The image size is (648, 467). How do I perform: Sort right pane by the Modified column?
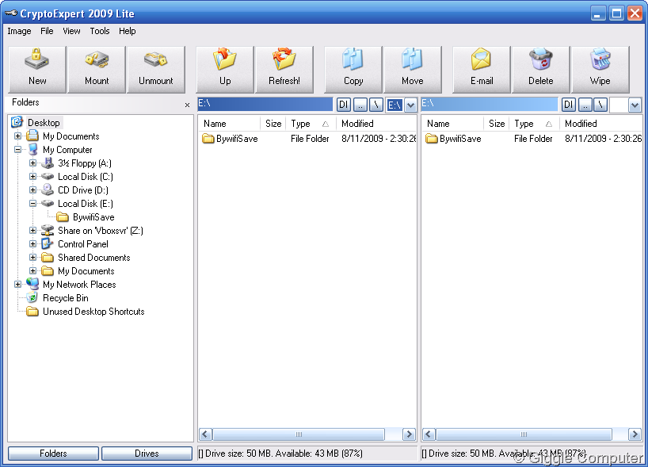600,123
